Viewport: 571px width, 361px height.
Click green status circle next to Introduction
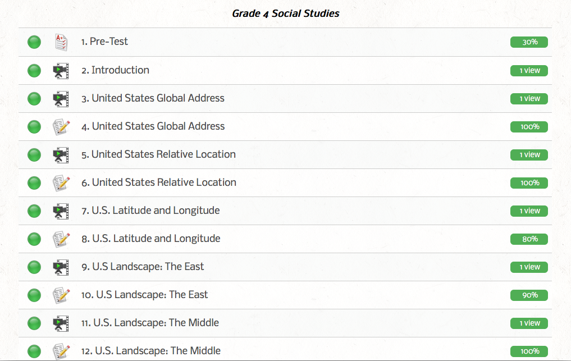(x=34, y=71)
